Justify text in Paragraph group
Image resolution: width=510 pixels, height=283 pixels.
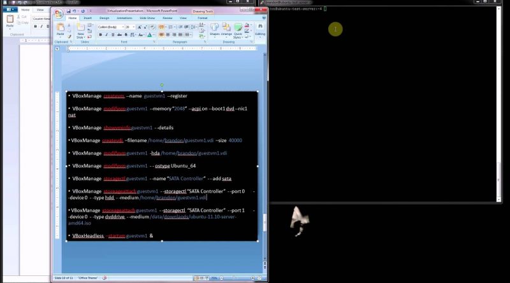tap(180, 35)
